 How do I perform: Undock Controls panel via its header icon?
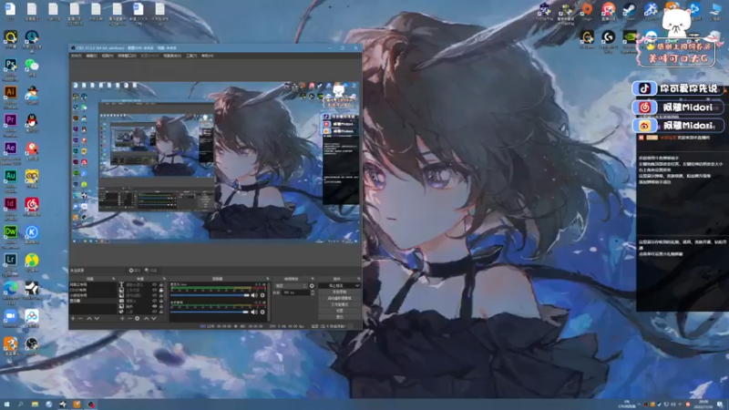[x=358, y=279]
